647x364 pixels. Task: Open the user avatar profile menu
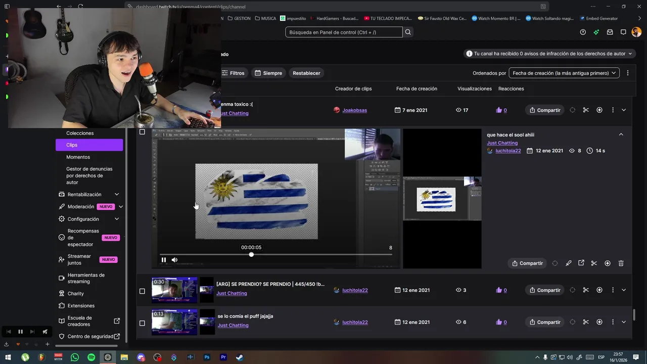[x=636, y=32]
